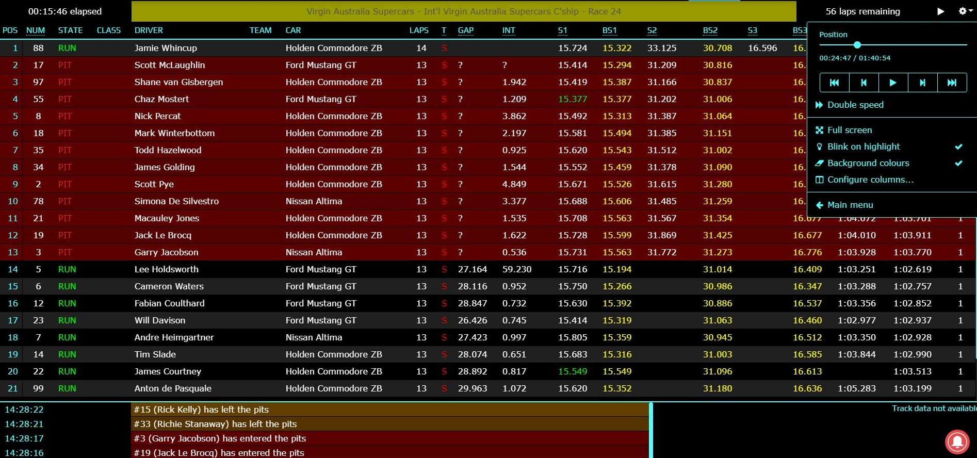Click the BS2 column header
Image resolution: width=977 pixels, height=458 pixels.
coord(710,30)
